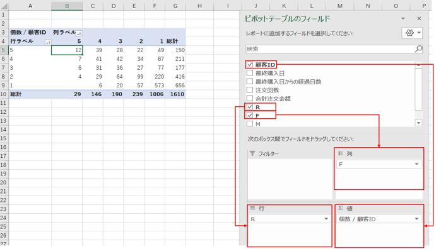The image size is (441, 249).
Task: Uncheck the 顧客ID field checkbox
Action: click(x=250, y=65)
